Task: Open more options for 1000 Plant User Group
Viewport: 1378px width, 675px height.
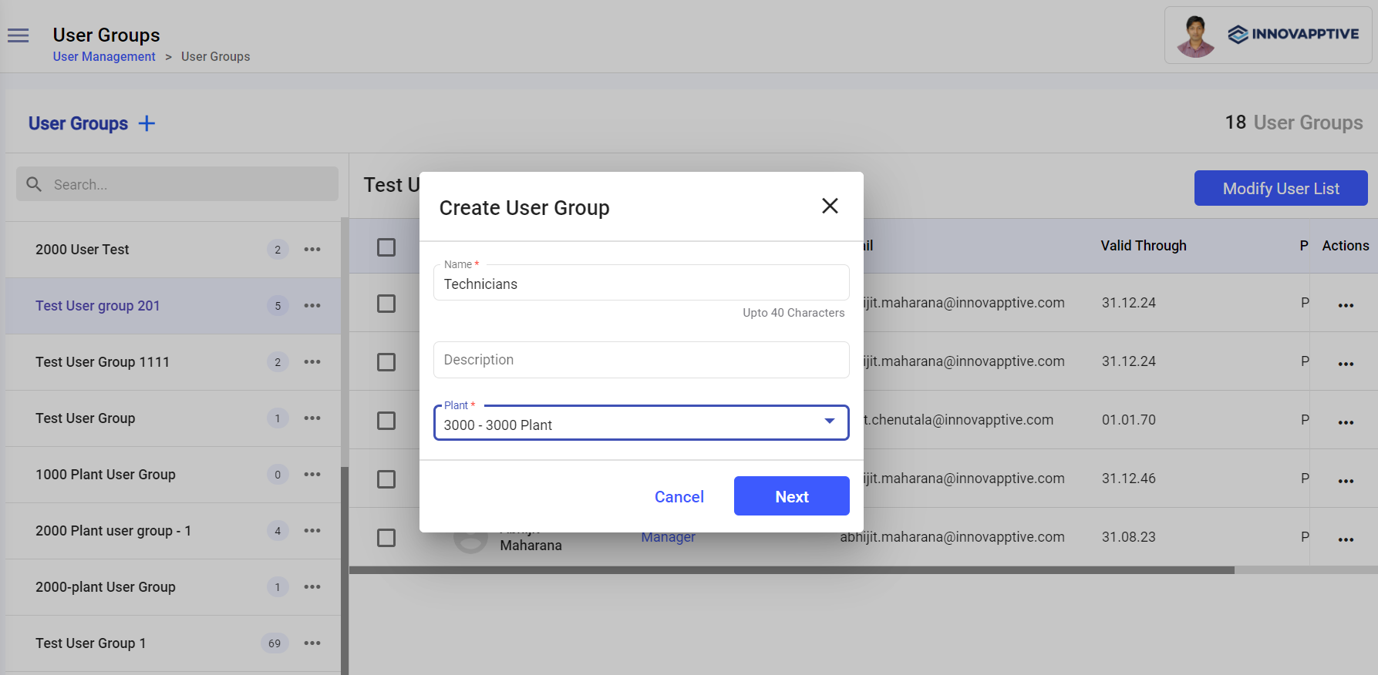Action: pos(312,475)
